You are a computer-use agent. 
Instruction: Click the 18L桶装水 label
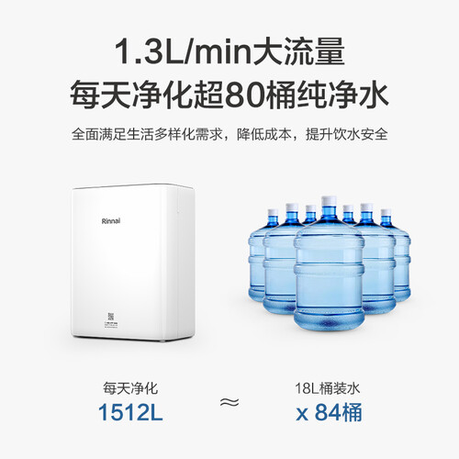pos(328,388)
